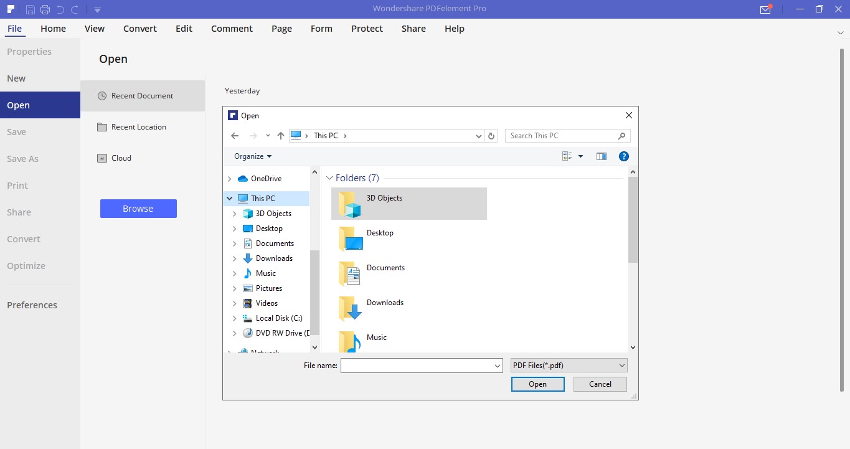Select Pictures in the navigation tree
This screenshot has height=449, width=850.
(269, 288)
